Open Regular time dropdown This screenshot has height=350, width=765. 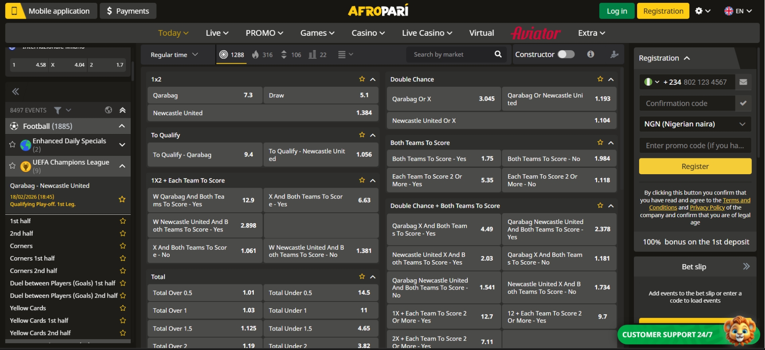point(174,54)
